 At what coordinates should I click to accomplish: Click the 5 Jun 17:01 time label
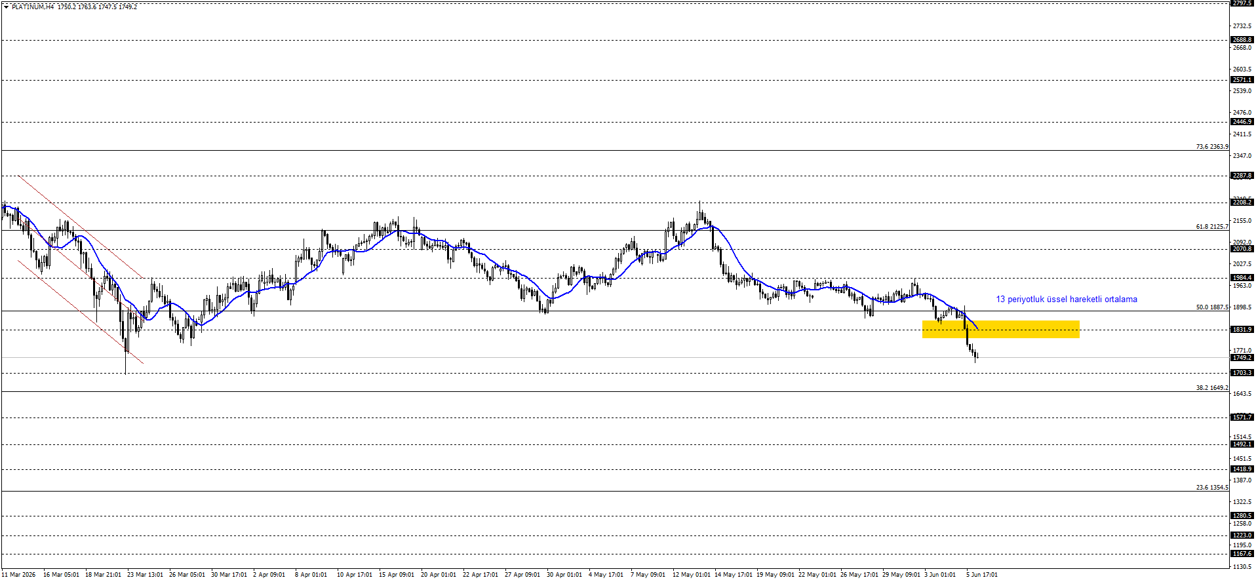(982, 575)
